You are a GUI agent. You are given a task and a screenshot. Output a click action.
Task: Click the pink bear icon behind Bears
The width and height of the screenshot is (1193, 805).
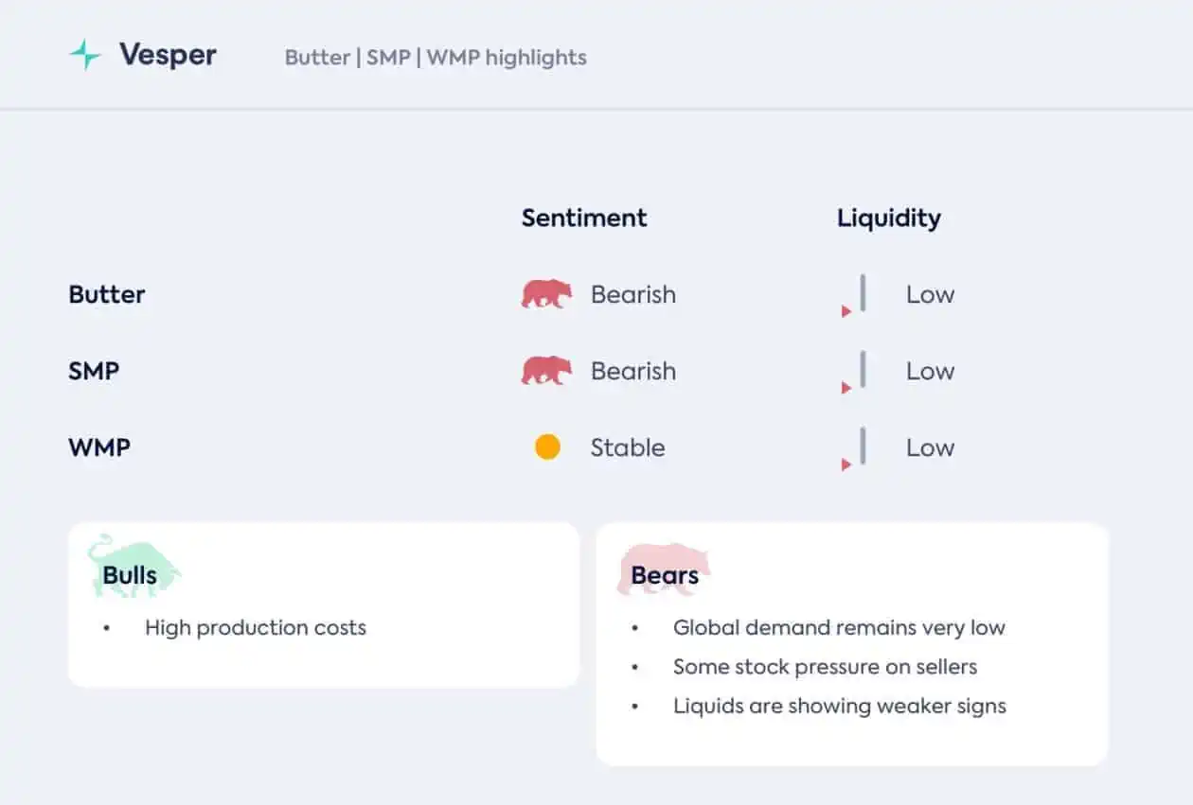click(663, 569)
